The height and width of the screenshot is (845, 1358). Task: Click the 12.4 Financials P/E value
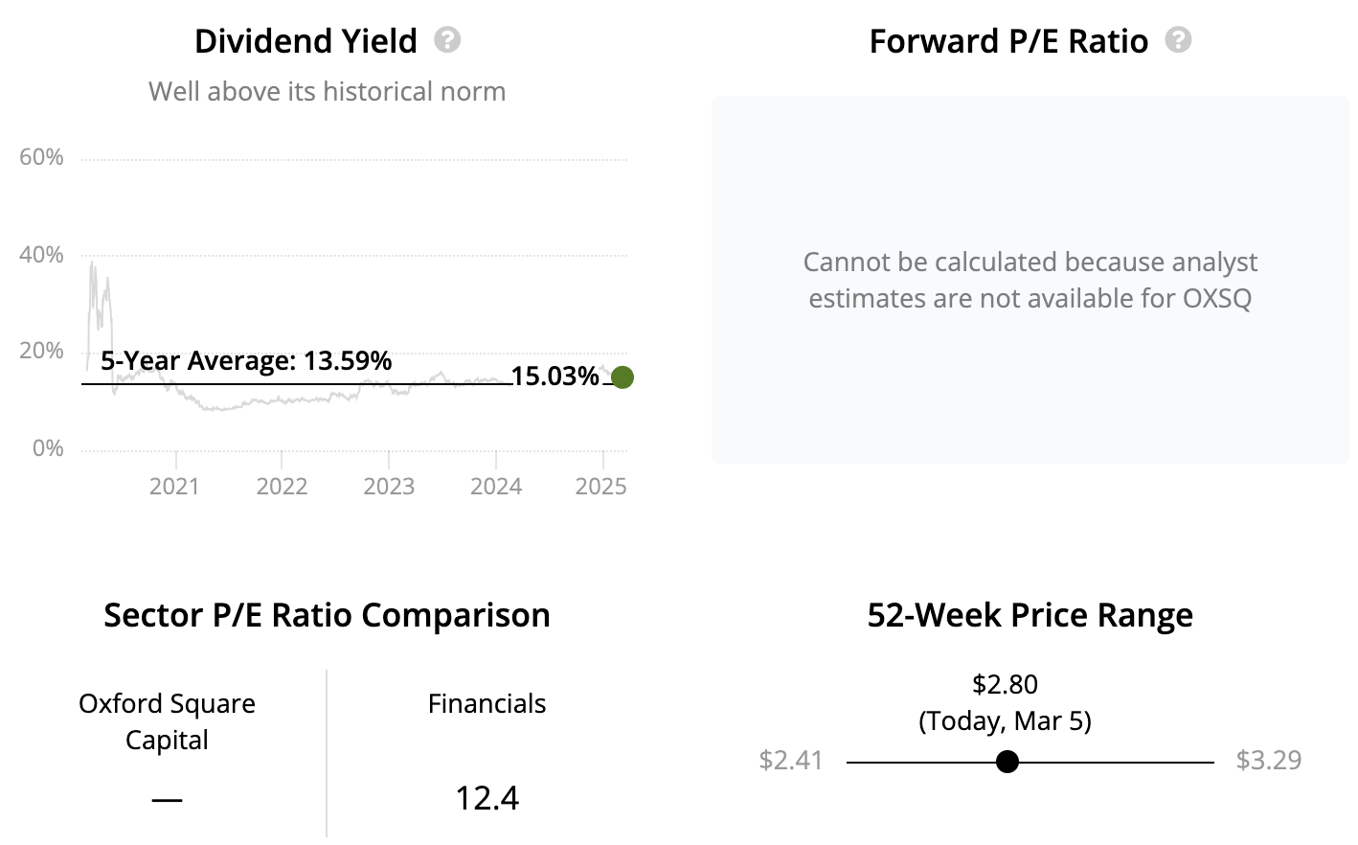click(x=487, y=798)
